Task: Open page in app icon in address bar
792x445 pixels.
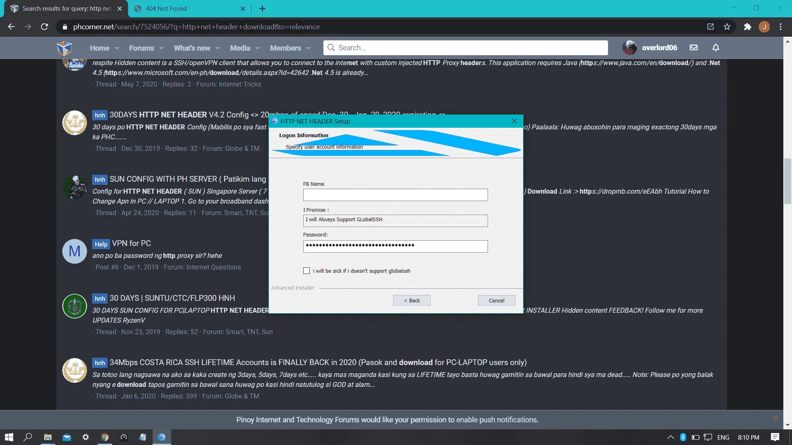Action: (x=710, y=27)
